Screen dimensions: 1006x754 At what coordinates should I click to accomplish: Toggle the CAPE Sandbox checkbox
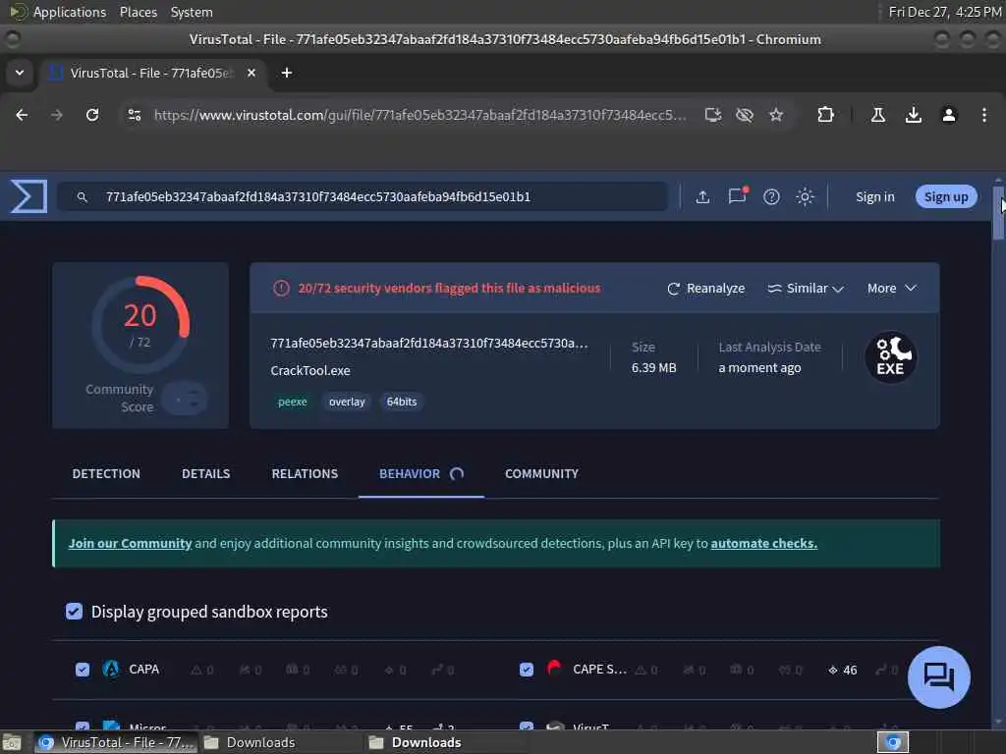coord(527,670)
